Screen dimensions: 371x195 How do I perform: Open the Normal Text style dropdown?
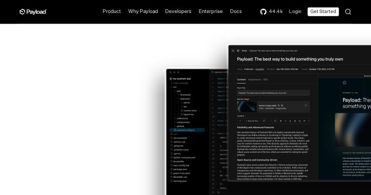[x=252, y=121]
